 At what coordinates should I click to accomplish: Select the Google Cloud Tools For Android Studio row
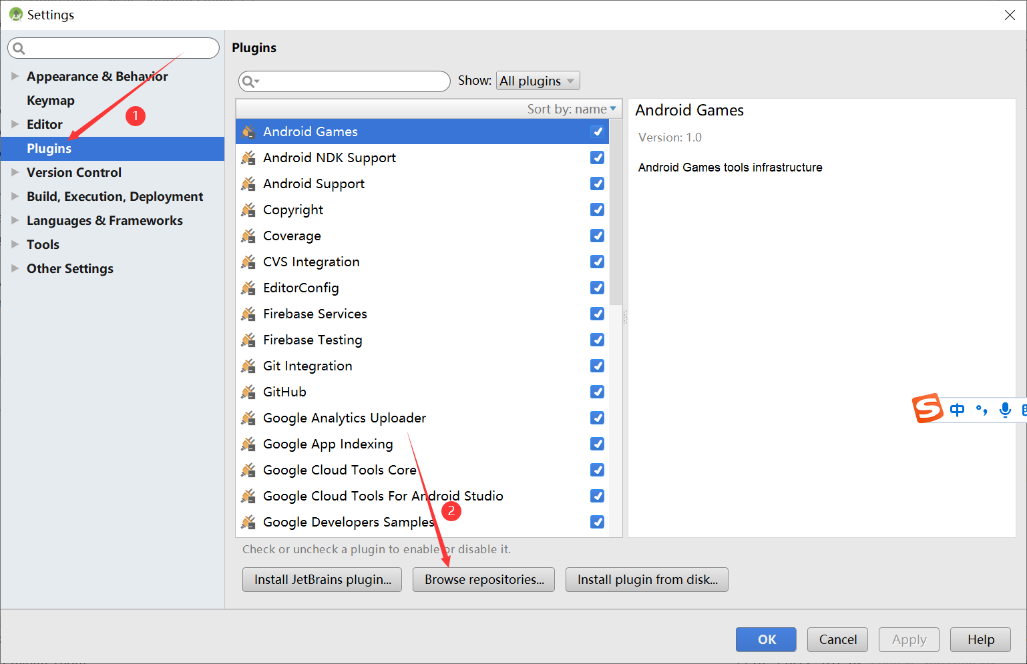(x=422, y=496)
